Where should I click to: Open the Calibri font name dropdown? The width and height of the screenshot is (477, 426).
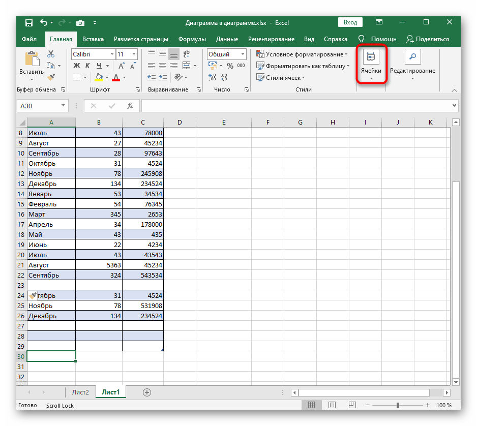coord(112,54)
